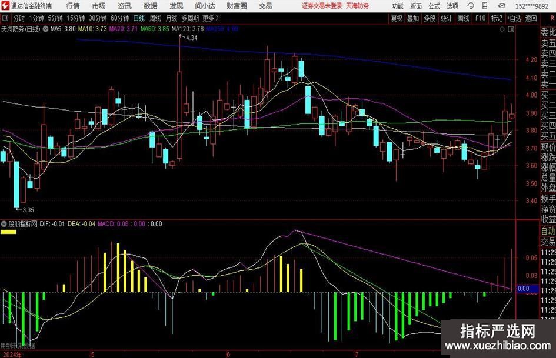
Task: Click the diamond icon at the chart's top right
Action: [x=502, y=29]
